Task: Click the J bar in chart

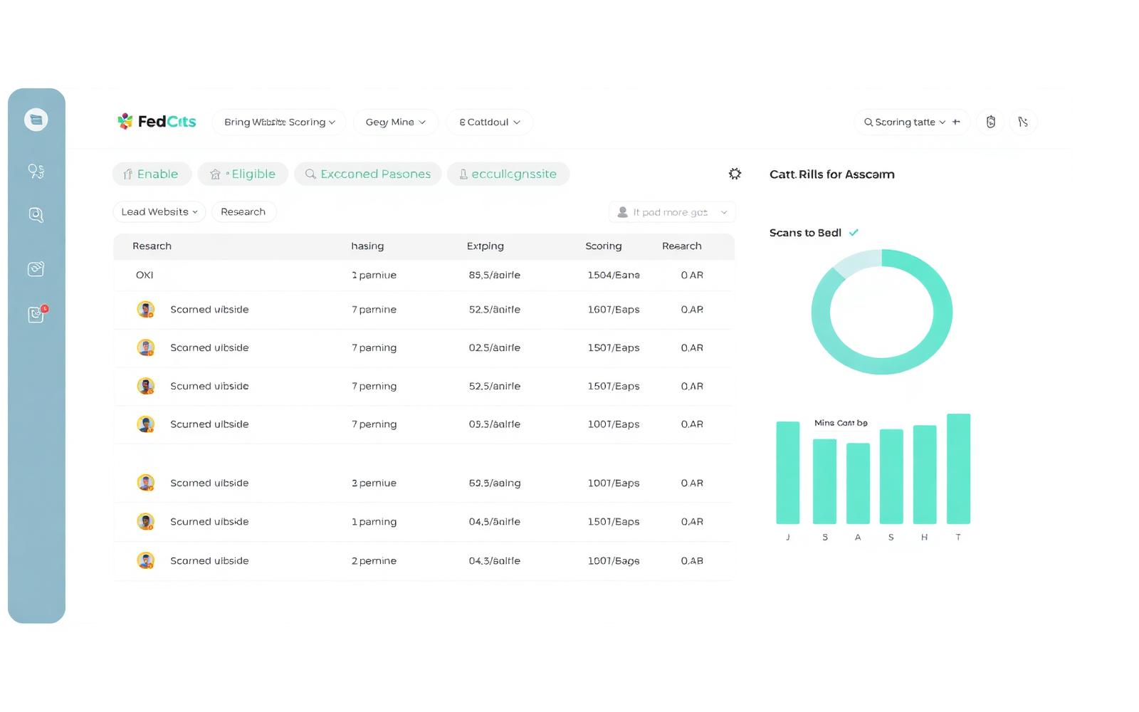Action: (787, 473)
